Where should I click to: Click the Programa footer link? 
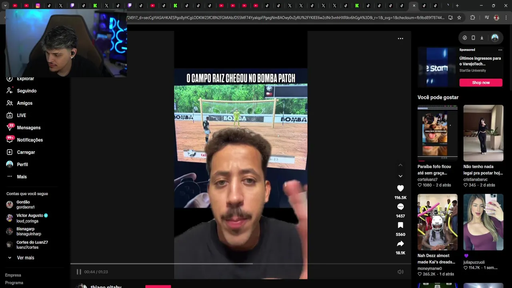(x=14, y=283)
